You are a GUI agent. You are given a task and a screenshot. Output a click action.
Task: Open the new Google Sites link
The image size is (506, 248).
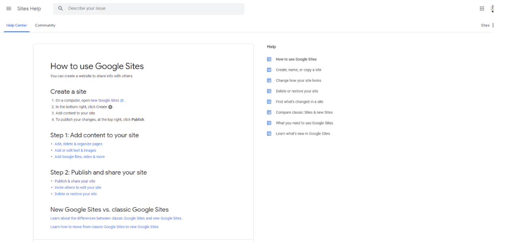105,101
